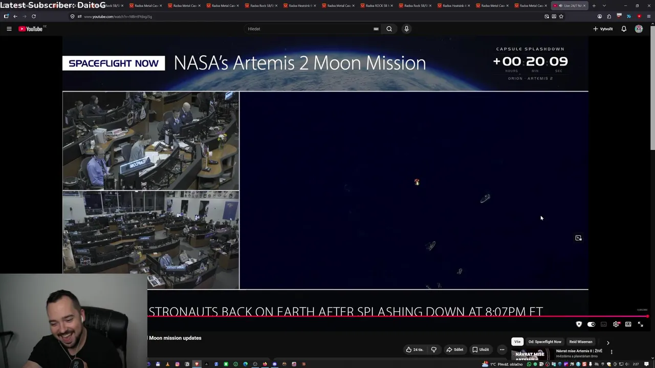Open the three-dot menu of Návrat mise video
The height and width of the screenshot is (368, 655).
611,352
